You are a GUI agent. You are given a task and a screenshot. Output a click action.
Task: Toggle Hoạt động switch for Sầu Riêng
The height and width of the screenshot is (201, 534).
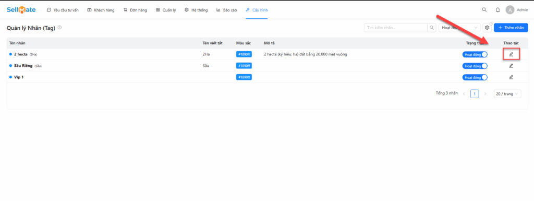pyautogui.click(x=475, y=66)
